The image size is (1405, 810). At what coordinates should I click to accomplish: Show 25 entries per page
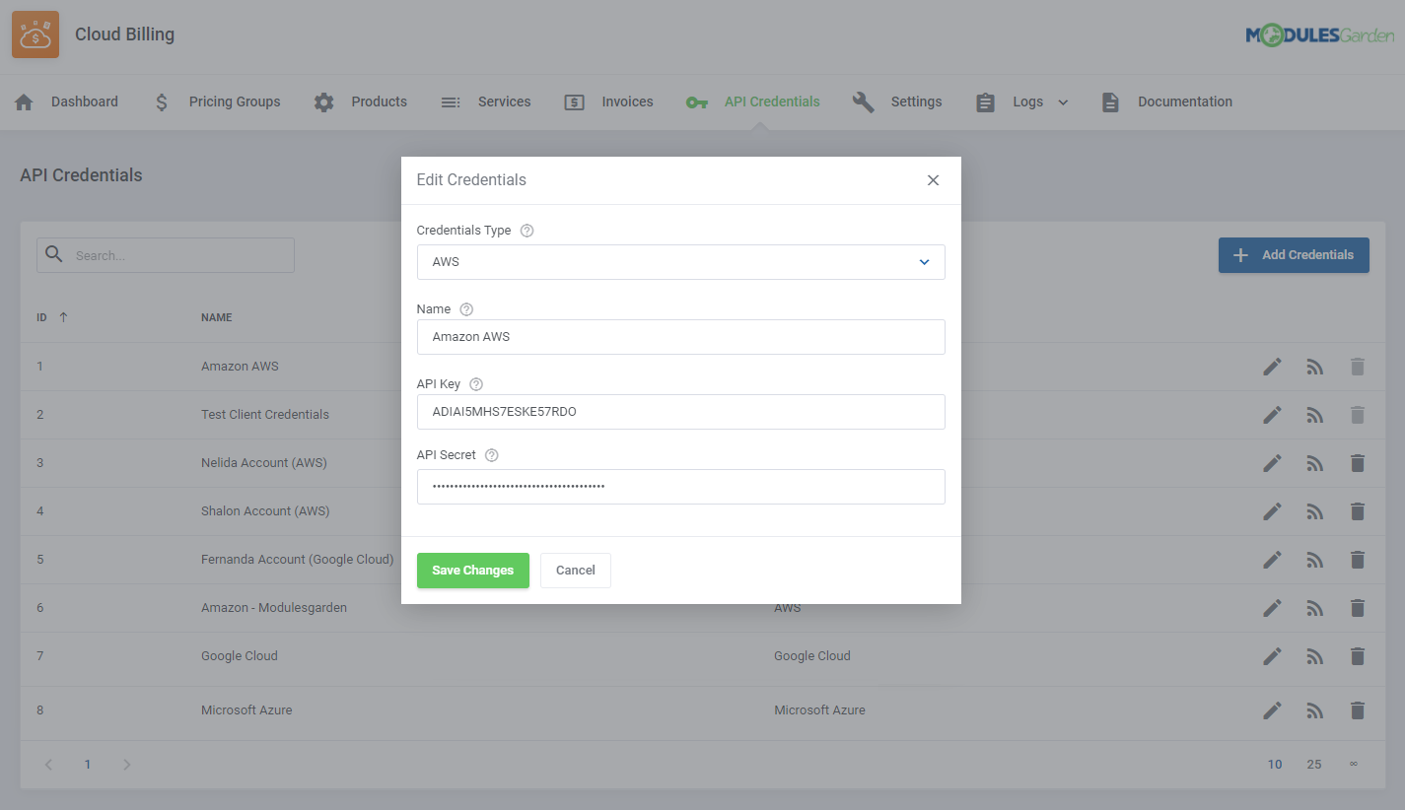(x=1313, y=765)
